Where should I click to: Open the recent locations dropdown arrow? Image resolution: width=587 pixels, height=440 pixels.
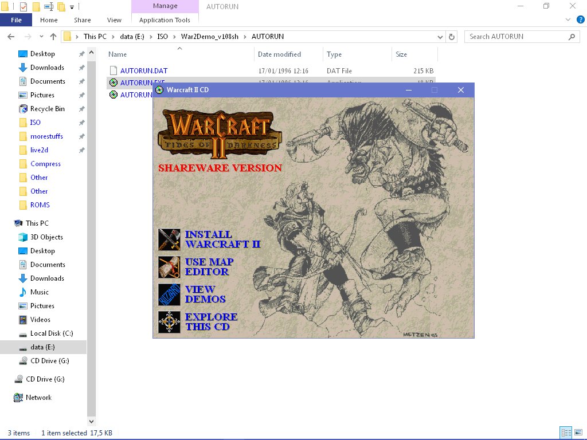point(41,37)
